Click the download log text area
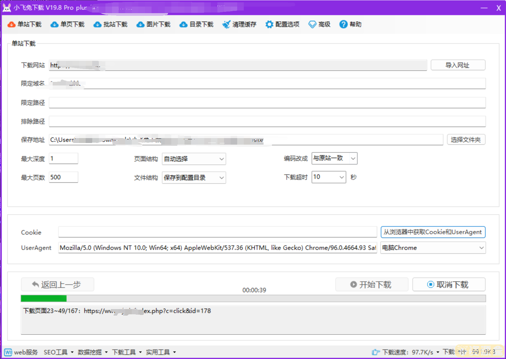Image resolution: width=506 pixels, height=359 pixels. (x=253, y=320)
